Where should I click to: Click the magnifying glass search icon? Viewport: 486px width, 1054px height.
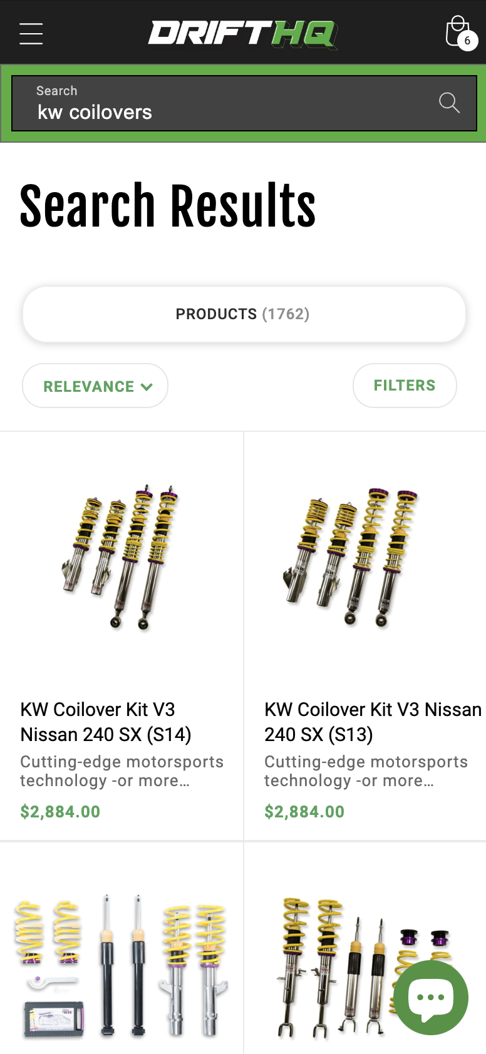coord(449,103)
